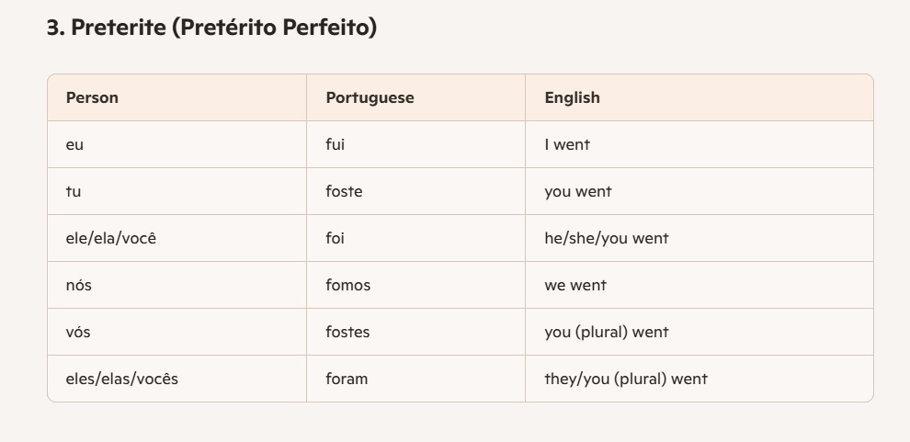Click the 'we went' translation cell
This screenshot has height=442, width=910.
point(574,285)
